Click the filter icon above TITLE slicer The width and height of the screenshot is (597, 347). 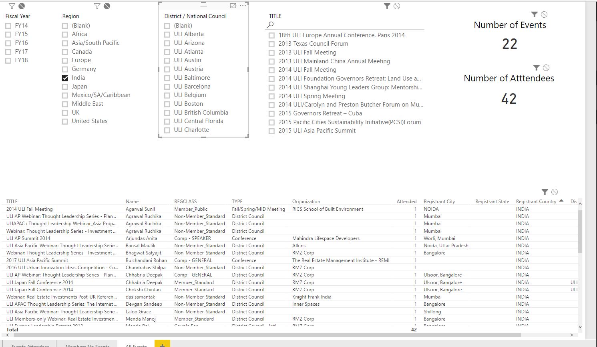coord(387,6)
